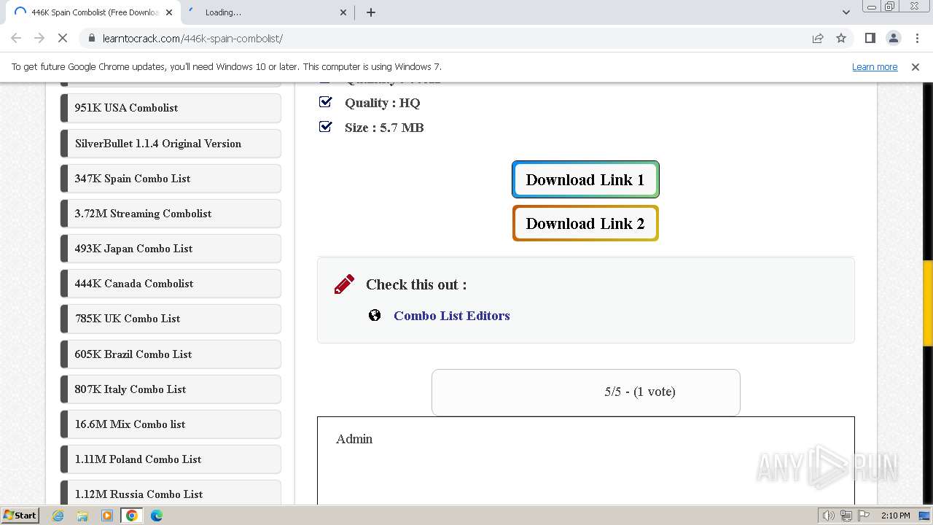
Task: Open the browser side panel
Action: [870, 38]
